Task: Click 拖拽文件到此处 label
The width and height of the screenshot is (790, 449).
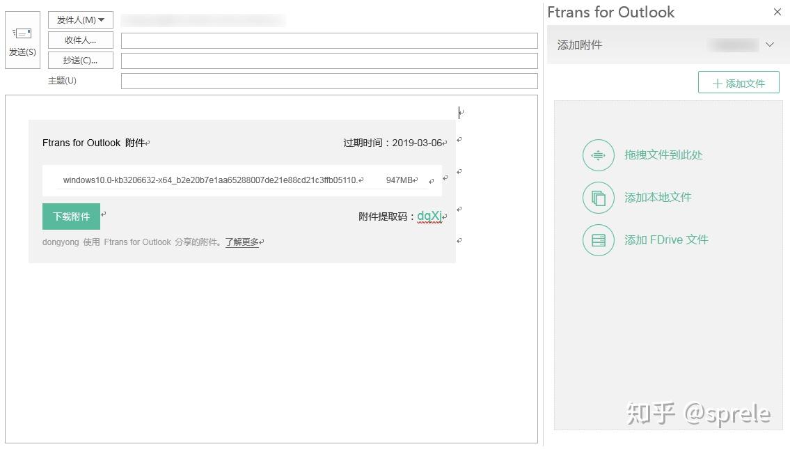Action: 663,155
